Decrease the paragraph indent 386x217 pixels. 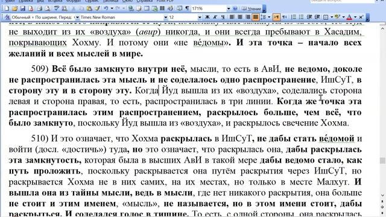(x=309, y=17)
